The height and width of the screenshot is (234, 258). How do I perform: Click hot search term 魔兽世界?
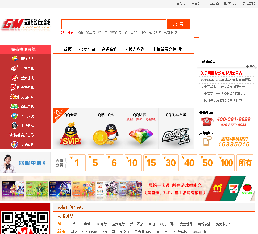[x=155, y=32]
